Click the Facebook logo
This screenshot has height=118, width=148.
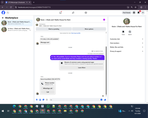pyautogui.click(x=3, y=13)
